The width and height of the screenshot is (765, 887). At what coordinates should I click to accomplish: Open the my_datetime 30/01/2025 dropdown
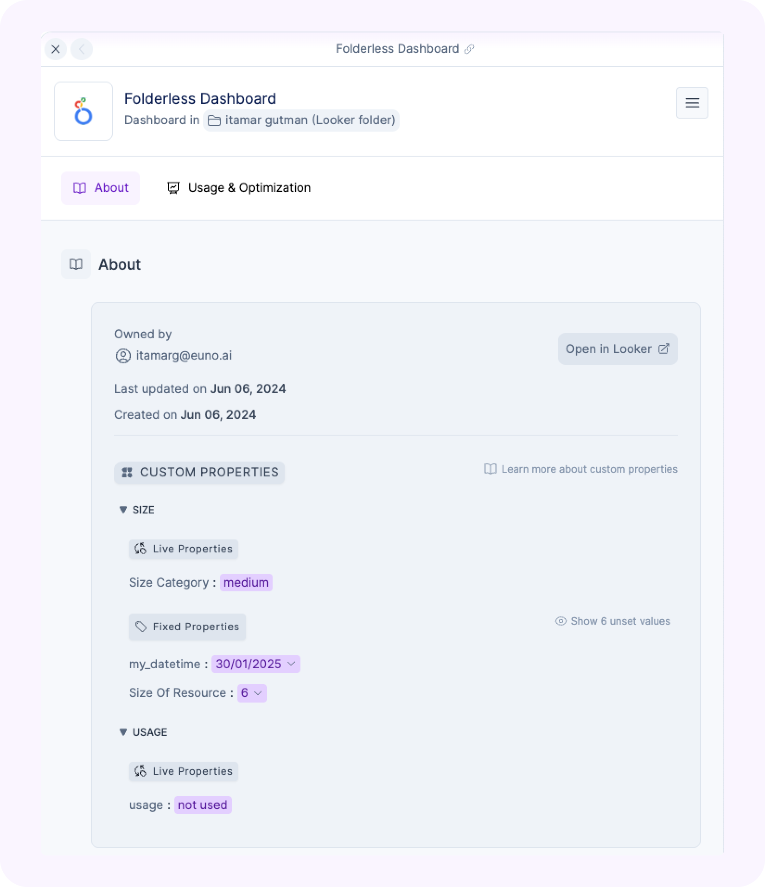tap(255, 664)
